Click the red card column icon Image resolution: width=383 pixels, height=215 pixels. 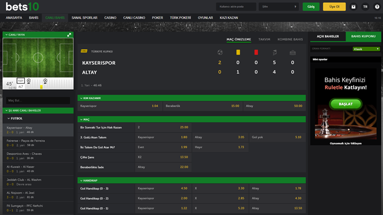click(x=256, y=52)
